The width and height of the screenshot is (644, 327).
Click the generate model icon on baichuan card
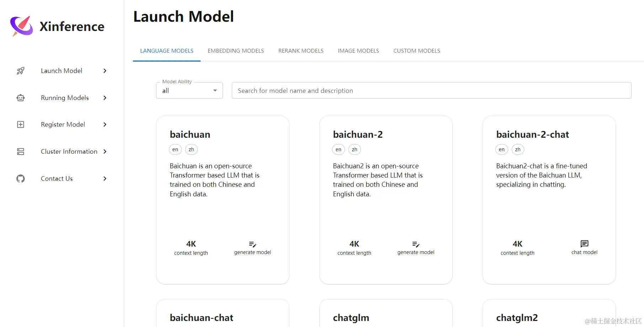click(252, 244)
